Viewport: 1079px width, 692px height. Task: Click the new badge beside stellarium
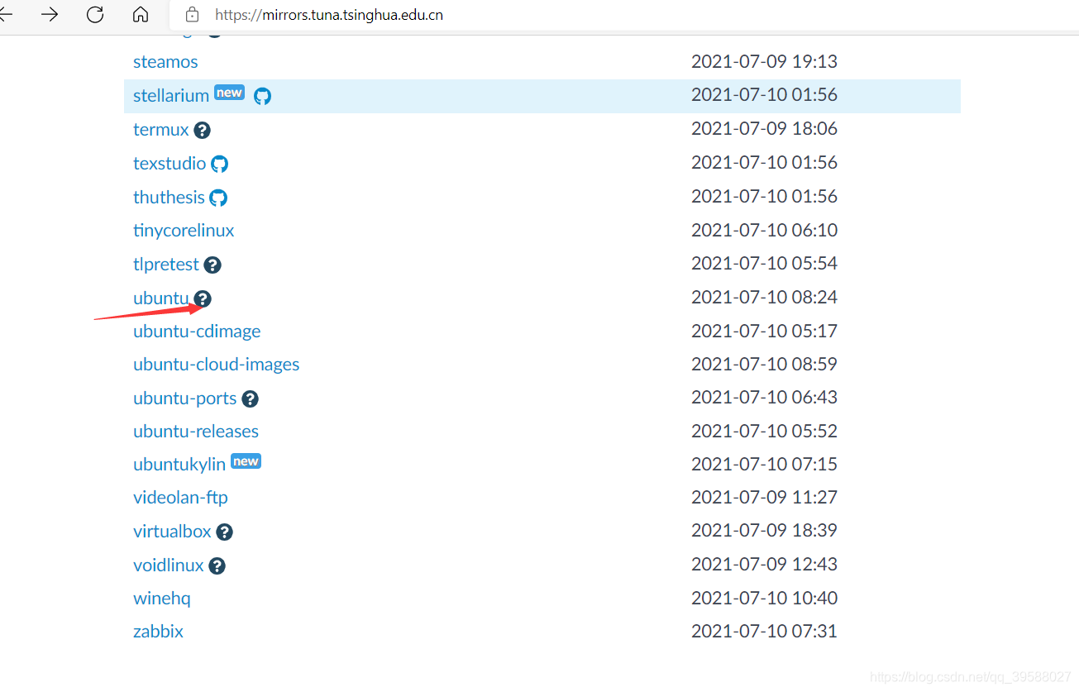point(229,93)
